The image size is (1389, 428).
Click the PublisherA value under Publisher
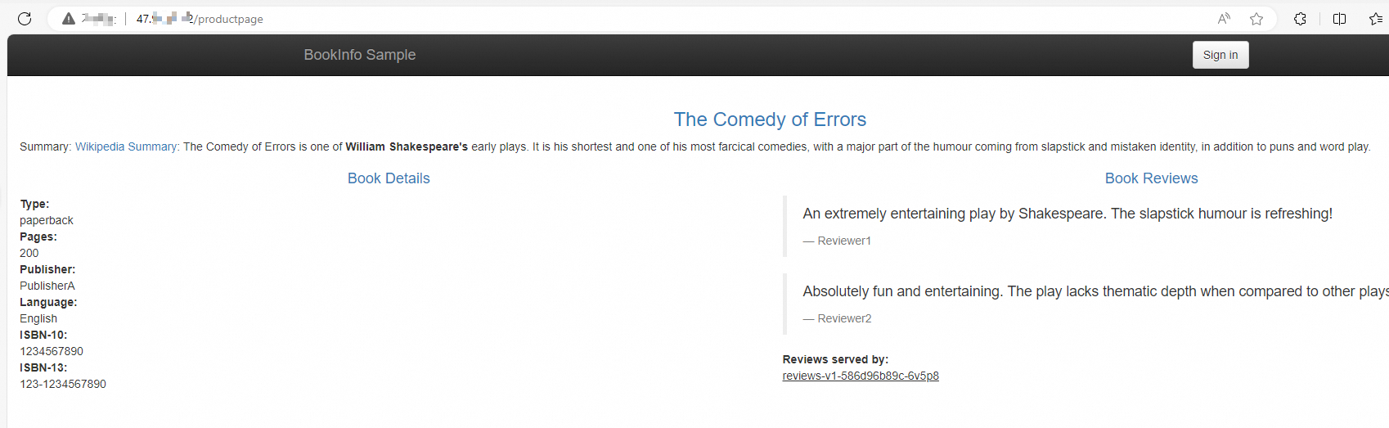click(x=47, y=286)
